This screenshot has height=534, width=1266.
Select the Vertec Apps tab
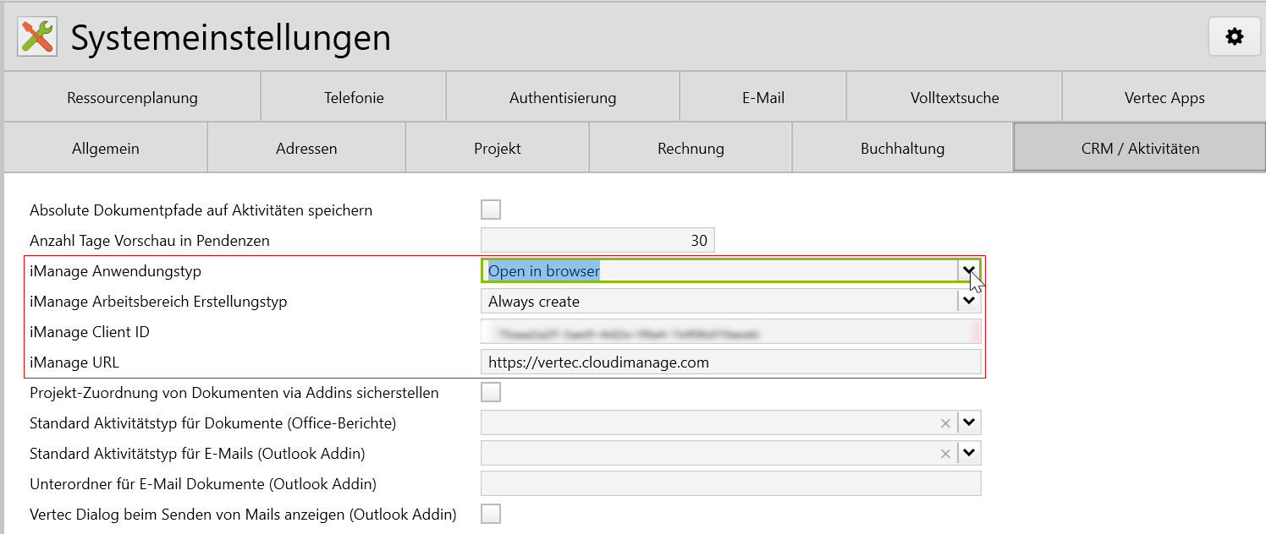(1164, 98)
